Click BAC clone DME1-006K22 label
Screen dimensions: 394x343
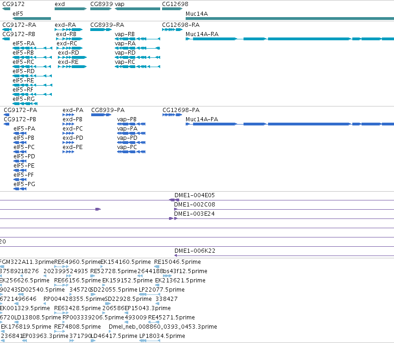195,251
